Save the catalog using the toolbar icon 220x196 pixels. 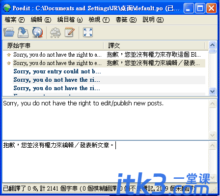[x=23, y=32]
